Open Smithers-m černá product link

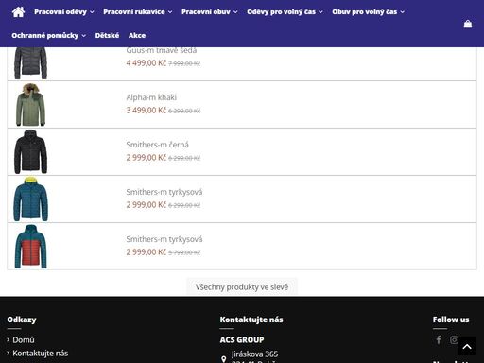coord(157,145)
